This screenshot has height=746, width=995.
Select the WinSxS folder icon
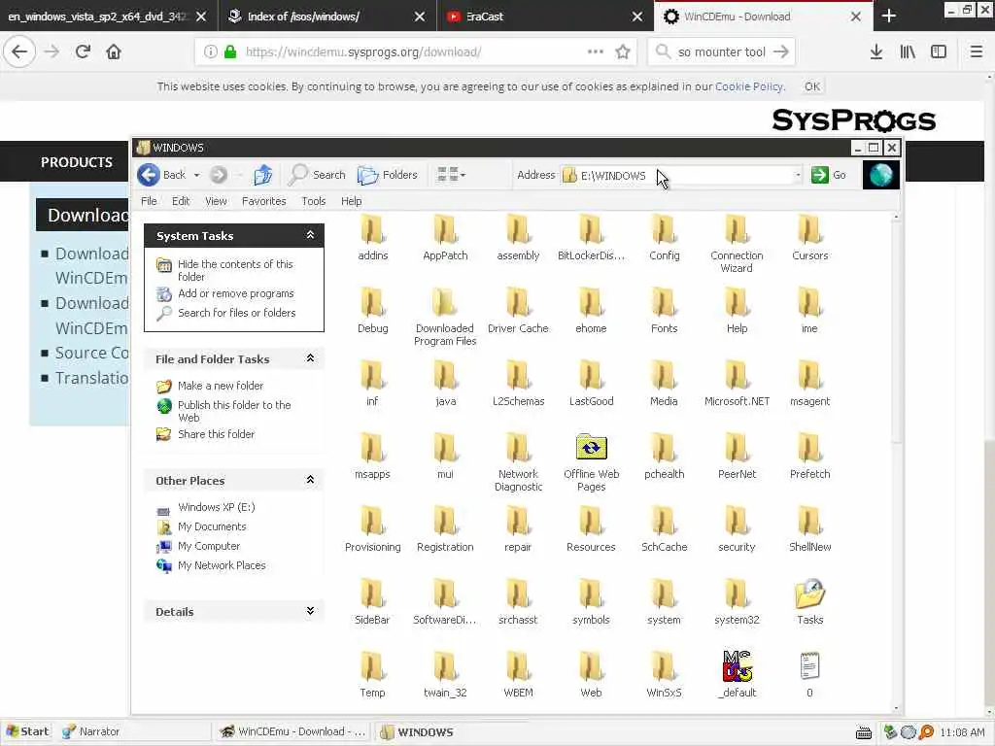(664, 668)
